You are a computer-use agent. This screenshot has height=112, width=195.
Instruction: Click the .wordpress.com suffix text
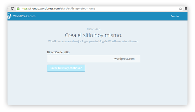click(124, 59)
